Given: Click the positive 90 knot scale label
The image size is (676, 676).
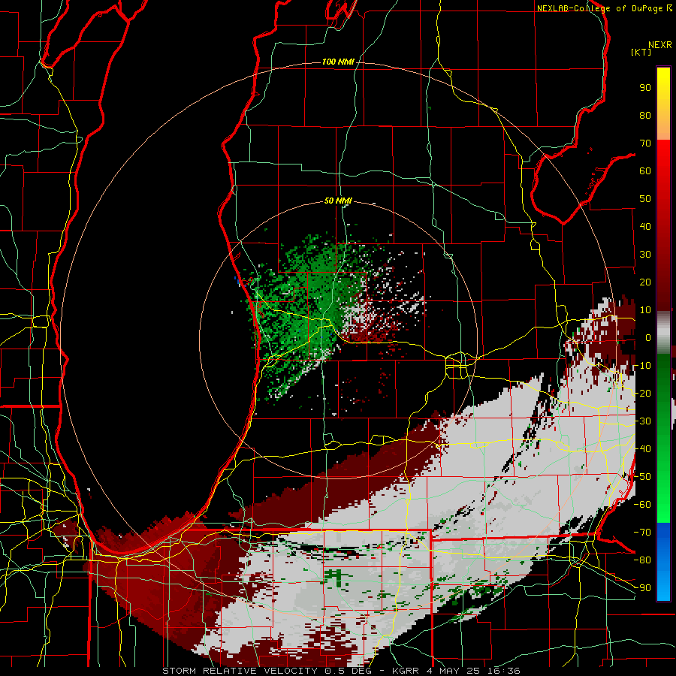Looking at the screenshot, I should tap(645, 88).
